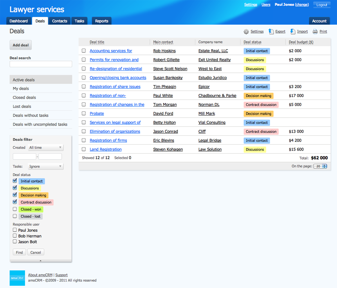The width and height of the screenshot is (337, 288).
Task: Collapse the Deals filter panel arrow
Action: tap(40, 261)
